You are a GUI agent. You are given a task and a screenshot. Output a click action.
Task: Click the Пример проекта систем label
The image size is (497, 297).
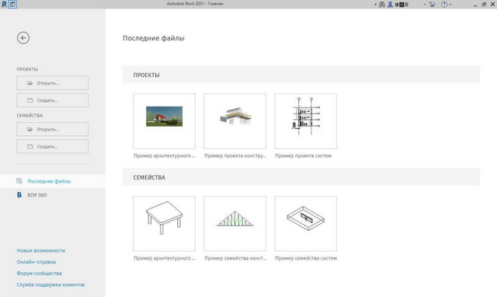pos(303,155)
